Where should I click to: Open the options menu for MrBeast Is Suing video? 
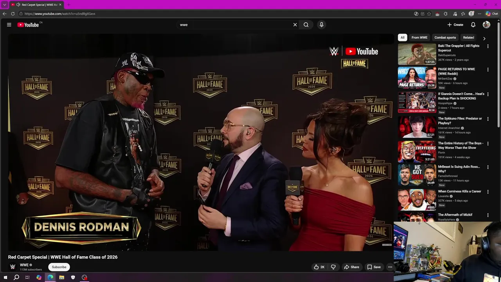488,167
